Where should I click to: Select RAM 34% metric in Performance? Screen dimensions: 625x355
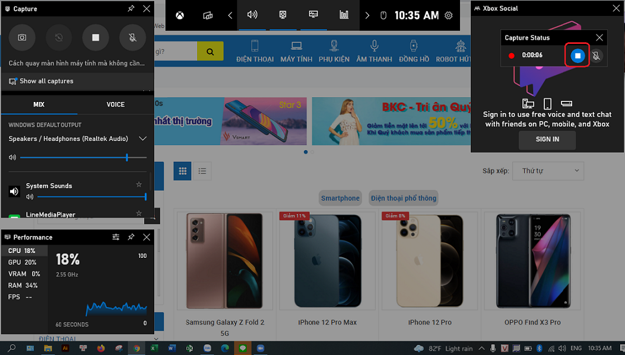25,285
